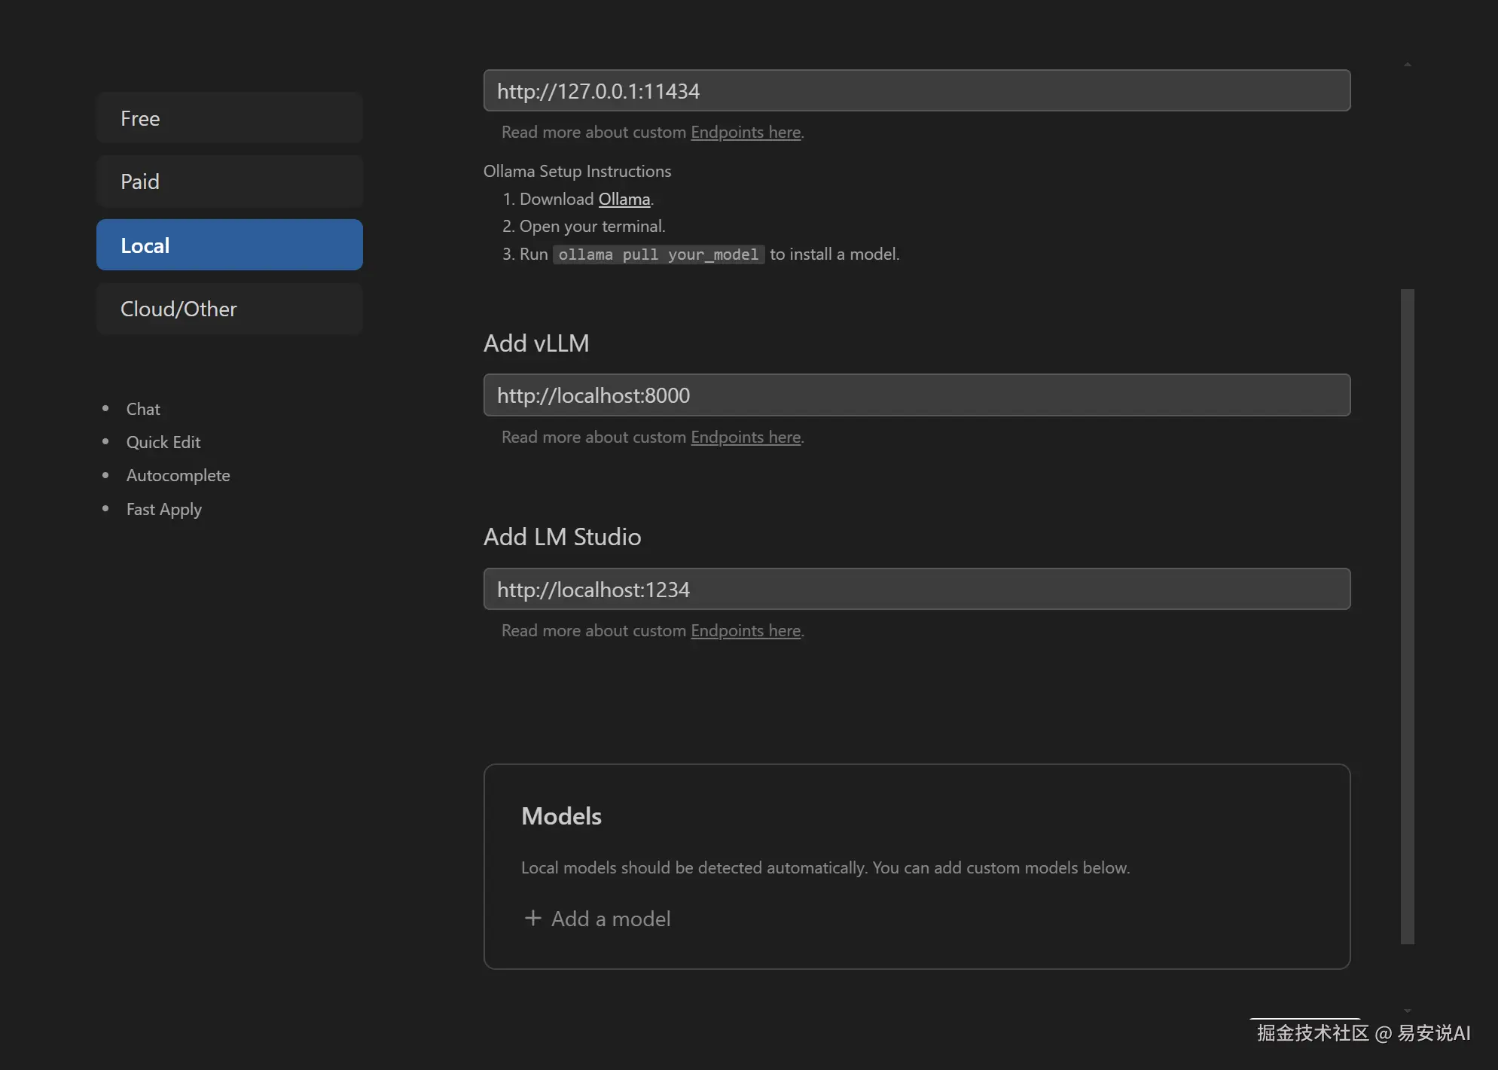1498x1070 pixels.
Task: Click the Chat feature item
Action: (x=143, y=409)
